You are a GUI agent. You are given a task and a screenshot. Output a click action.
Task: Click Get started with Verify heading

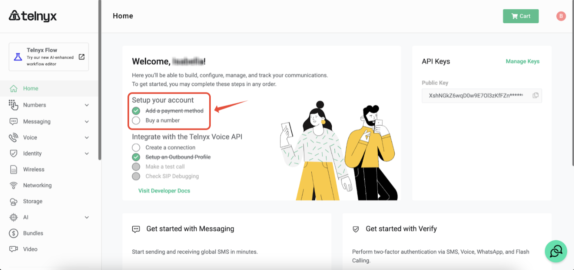(x=401, y=229)
